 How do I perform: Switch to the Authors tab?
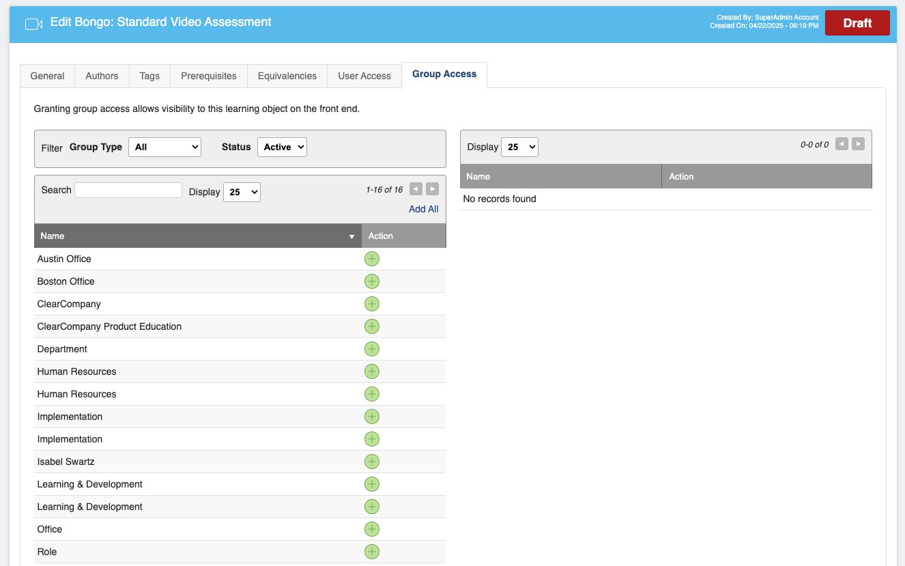102,76
